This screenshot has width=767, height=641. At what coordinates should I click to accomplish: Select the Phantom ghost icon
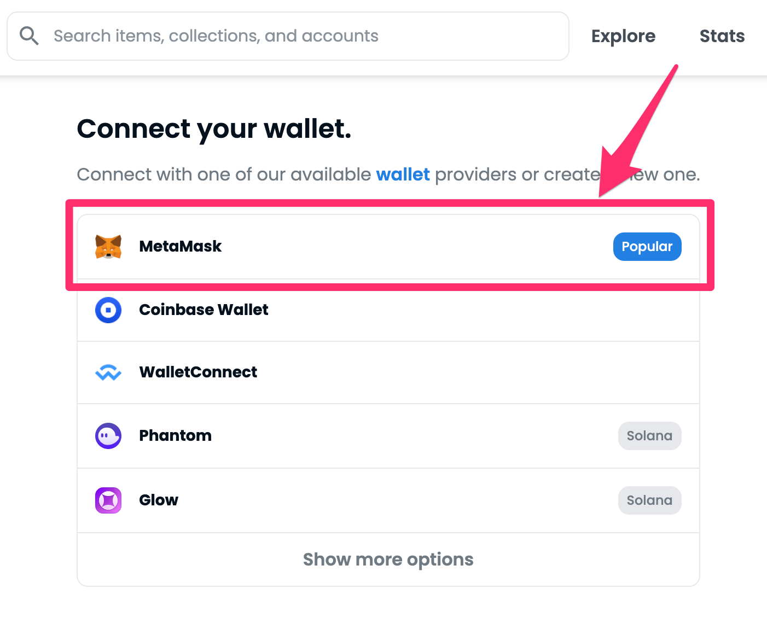coord(108,436)
